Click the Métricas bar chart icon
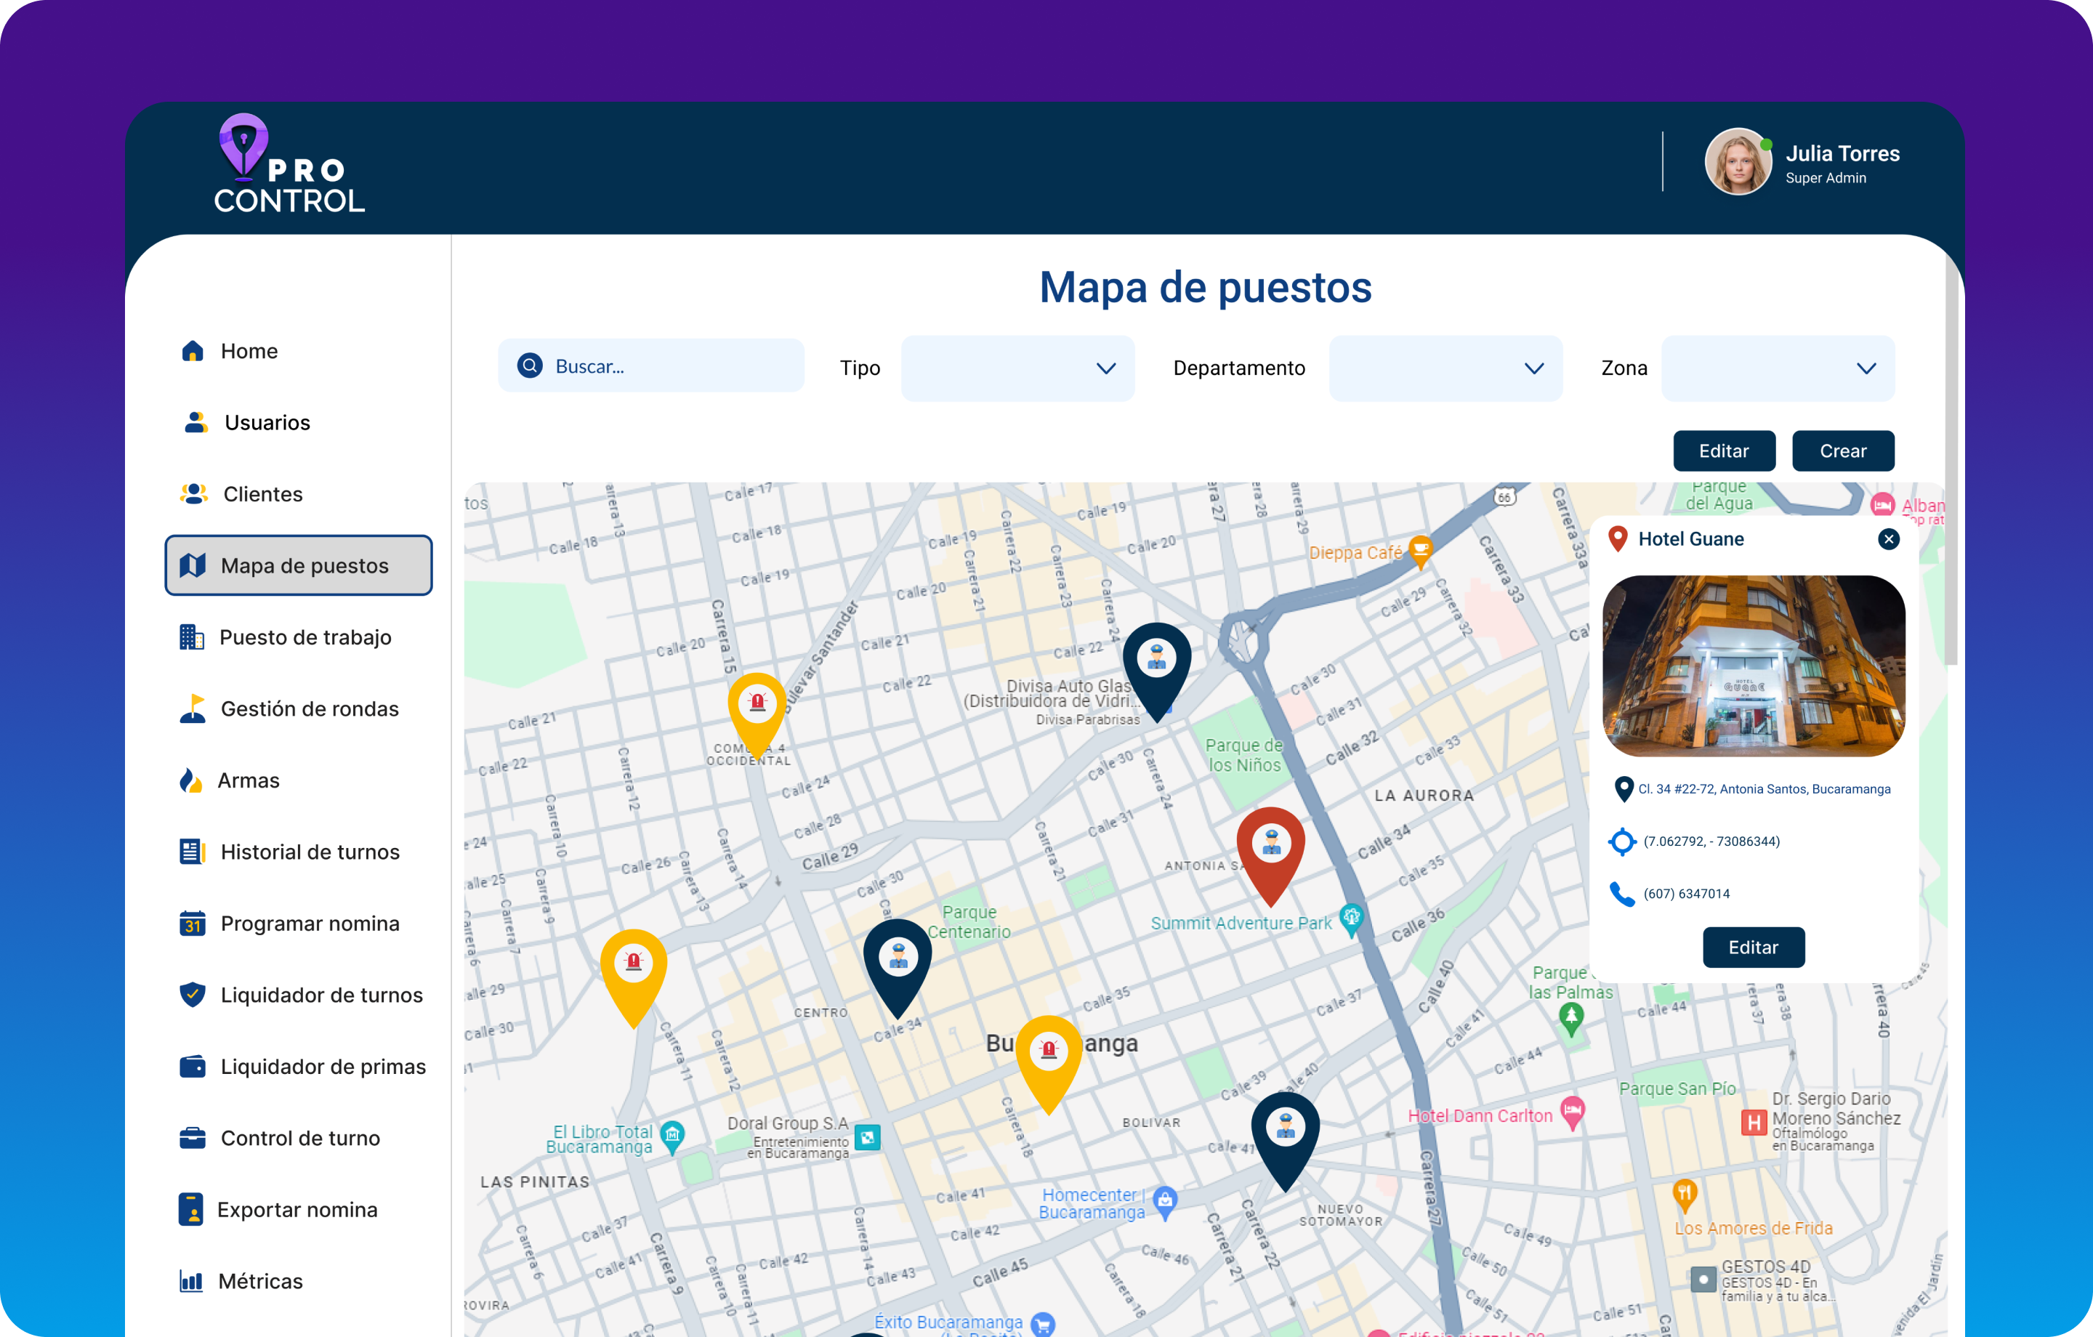The width and height of the screenshot is (2093, 1337). (190, 1281)
